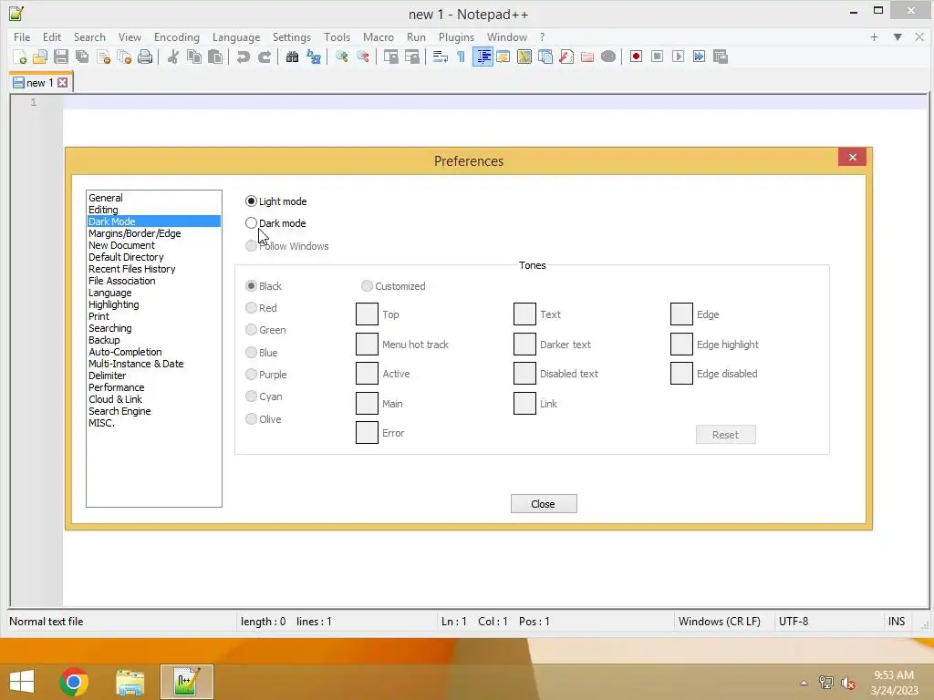Click the Start Recording macro icon
The height and width of the screenshot is (700, 934).
(636, 57)
